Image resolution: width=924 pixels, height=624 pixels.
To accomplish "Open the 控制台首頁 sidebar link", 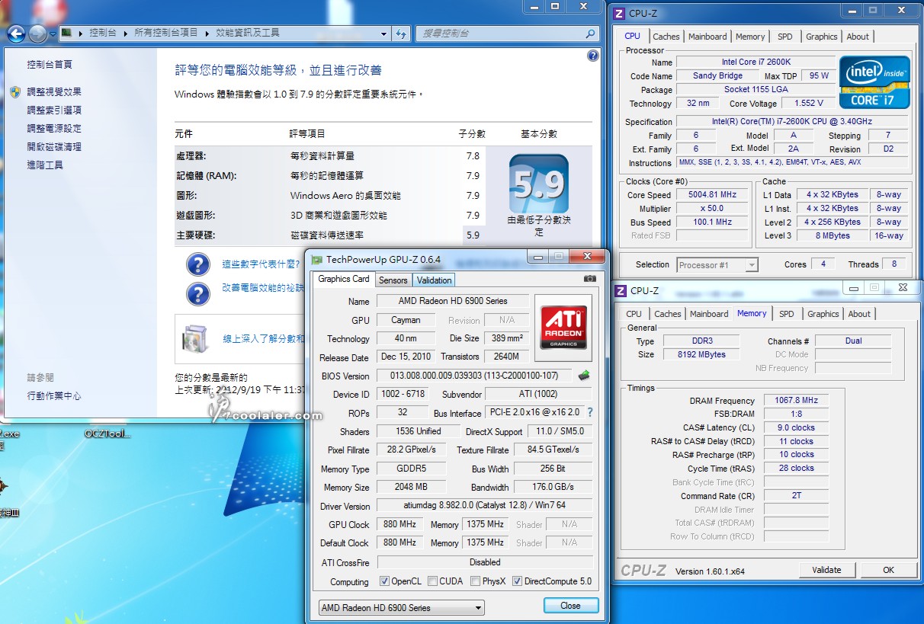I will coord(50,65).
